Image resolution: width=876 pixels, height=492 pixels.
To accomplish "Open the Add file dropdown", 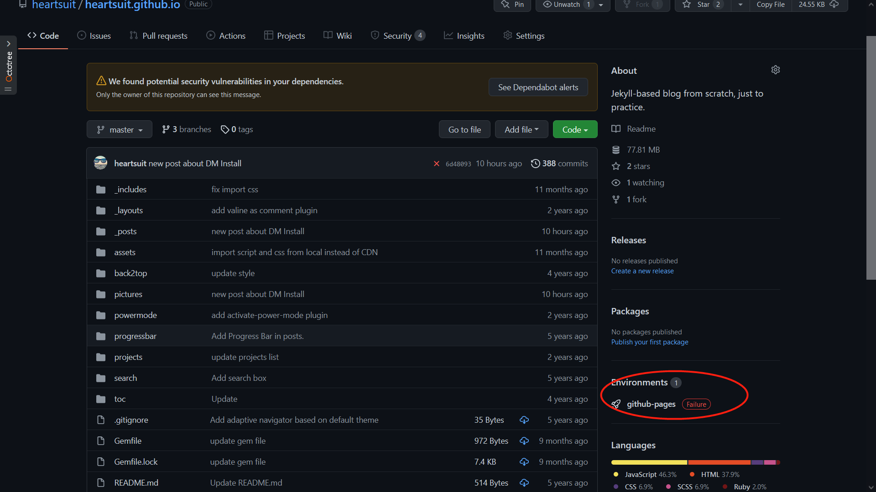I will [x=521, y=129].
